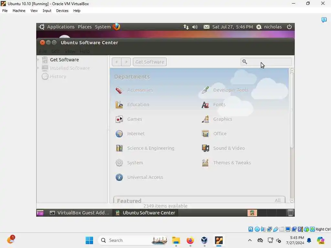Open the Science & Engineering icon
Image resolution: width=331 pixels, height=248 pixels.
(x=119, y=148)
